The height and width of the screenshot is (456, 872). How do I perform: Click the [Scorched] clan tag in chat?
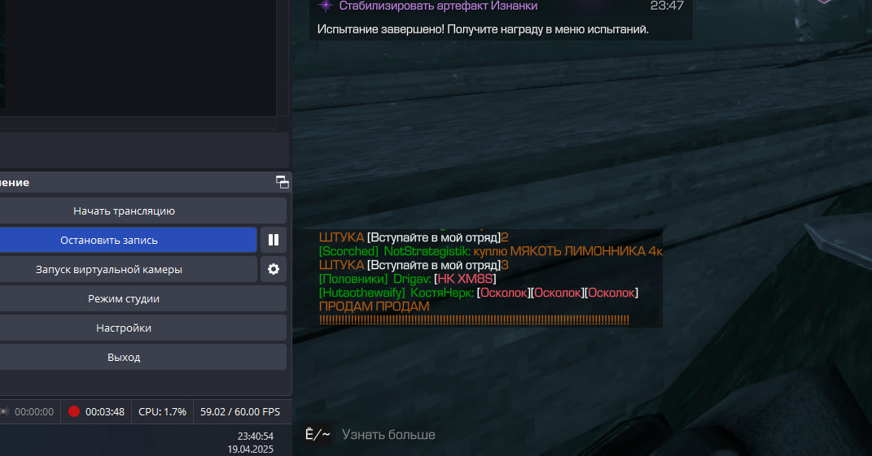[x=348, y=251]
